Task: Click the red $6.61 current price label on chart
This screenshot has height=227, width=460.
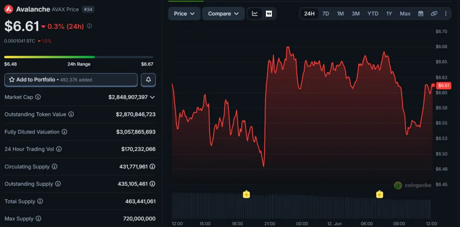Action: [443, 85]
